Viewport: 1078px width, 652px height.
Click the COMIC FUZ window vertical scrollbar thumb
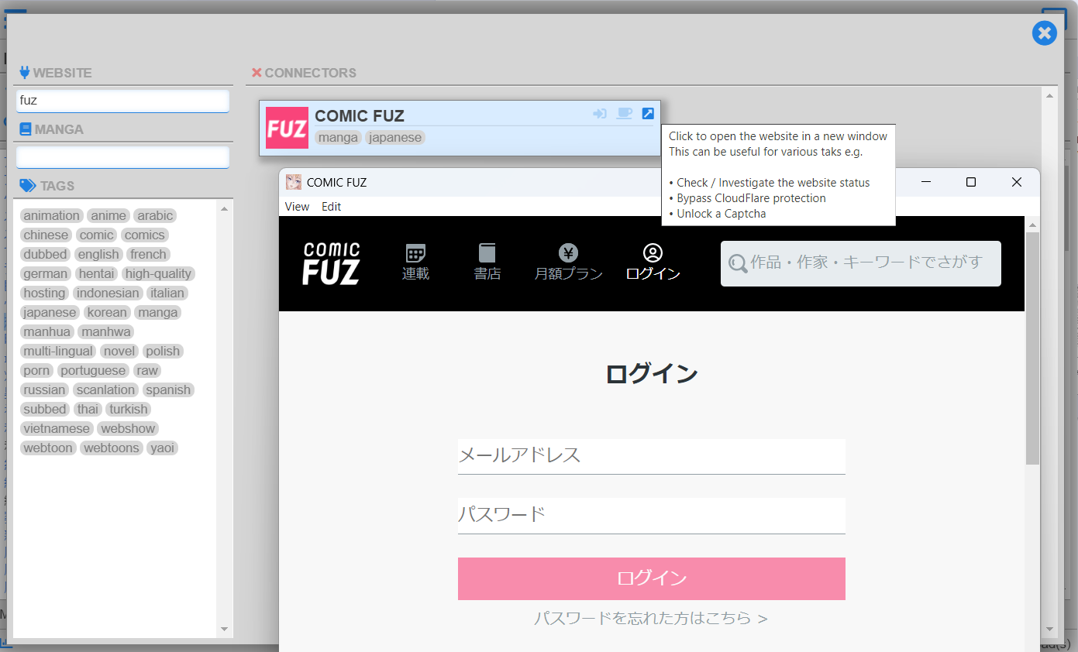(x=1032, y=348)
